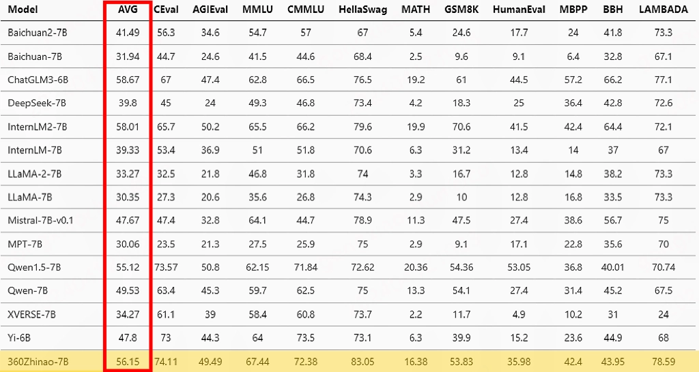Click InternLM2-7B AVG value 58.01

click(128, 127)
